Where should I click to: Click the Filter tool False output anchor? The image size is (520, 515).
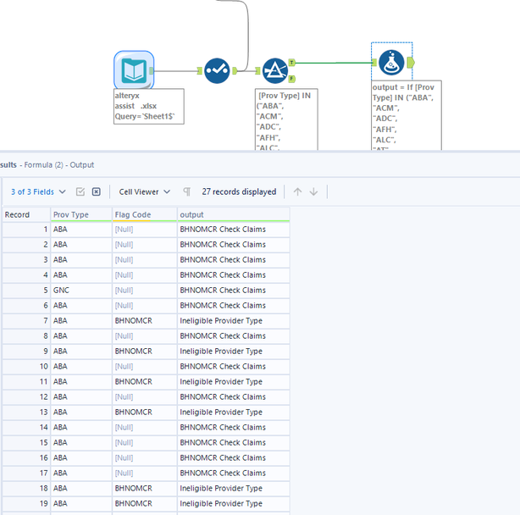coord(291,79)
